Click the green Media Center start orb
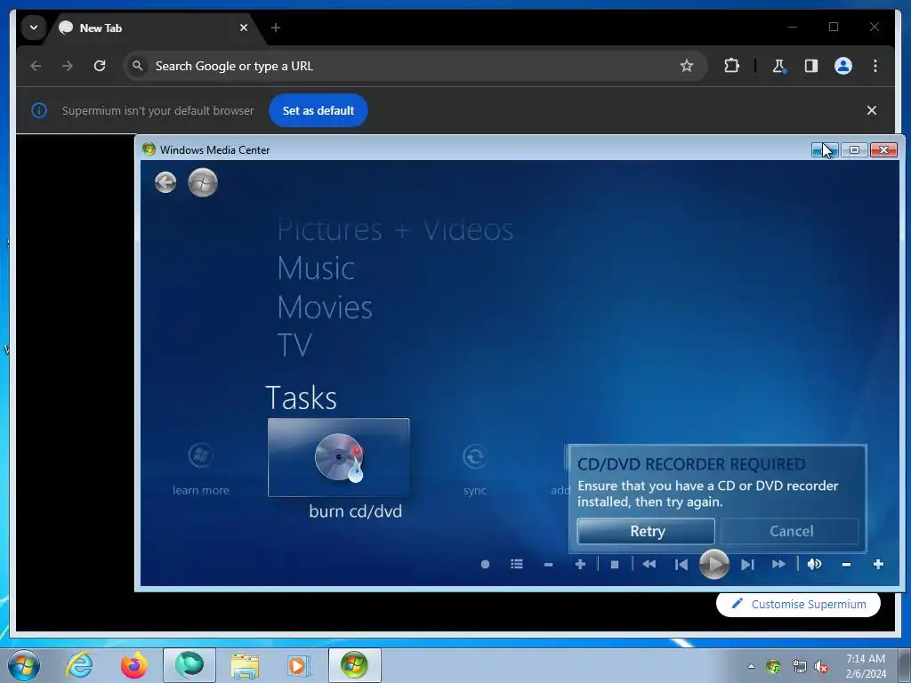This screenshot has height=683, width=911. coord(203,182)
